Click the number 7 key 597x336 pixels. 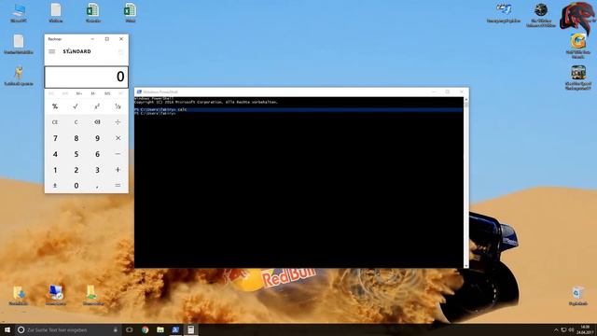(55, 138)
